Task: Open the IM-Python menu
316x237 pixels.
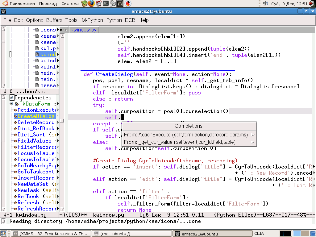Action: pyautogui.click(x=92, y=20)
